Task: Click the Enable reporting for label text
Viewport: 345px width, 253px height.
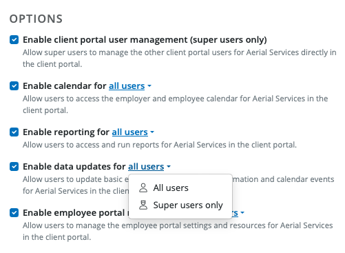Action: point(66,132)
